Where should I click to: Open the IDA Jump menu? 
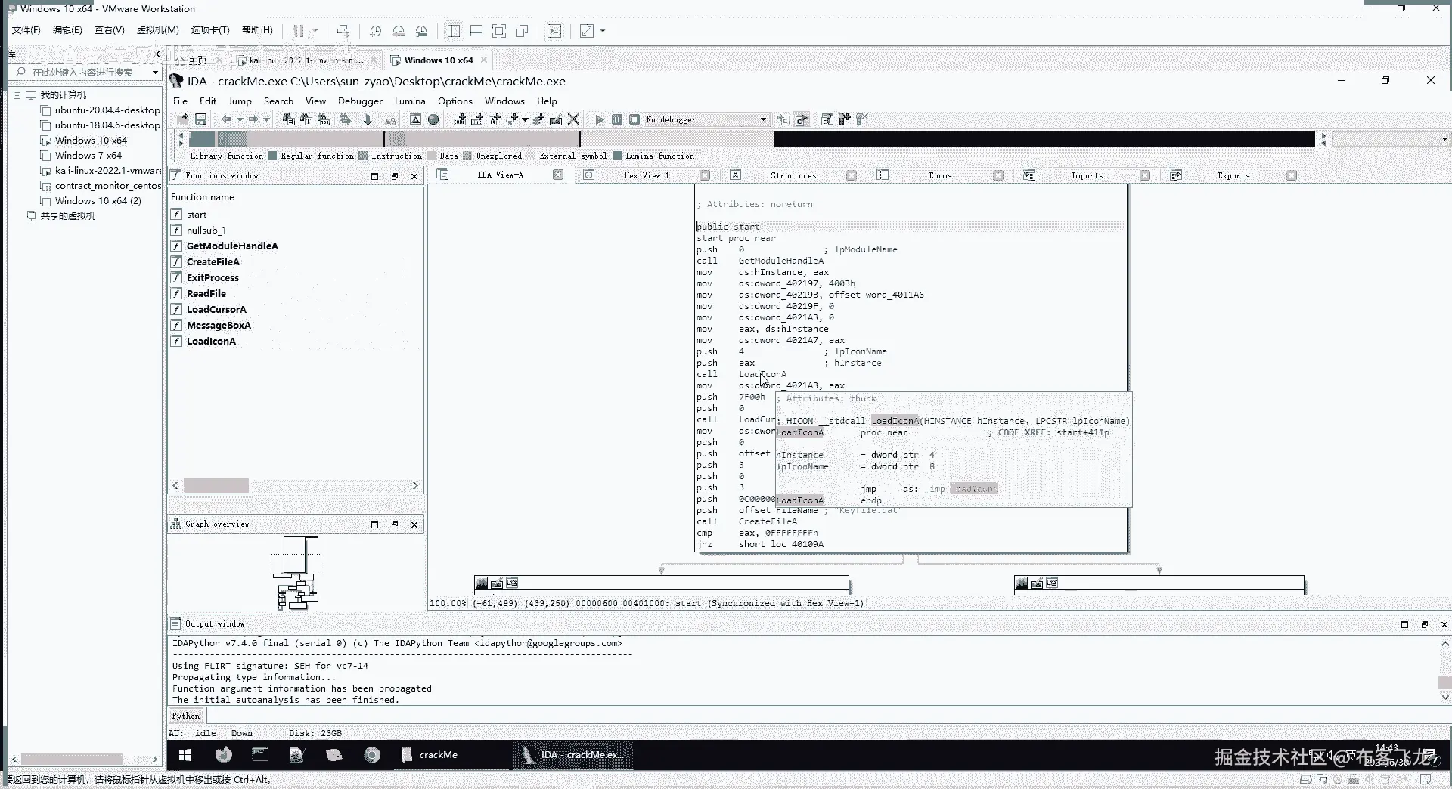240,101
